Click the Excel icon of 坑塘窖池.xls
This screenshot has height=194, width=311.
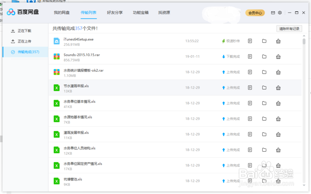[x=57, y=181]
